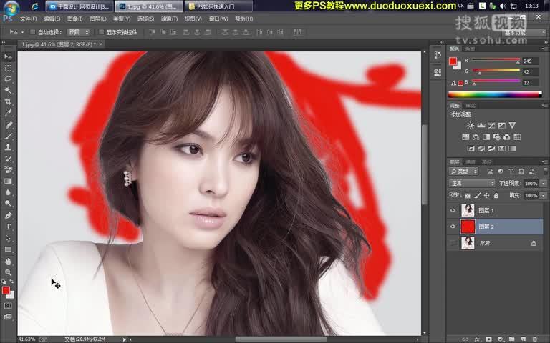Add a Levels adjustment

[x=481, y=125]
